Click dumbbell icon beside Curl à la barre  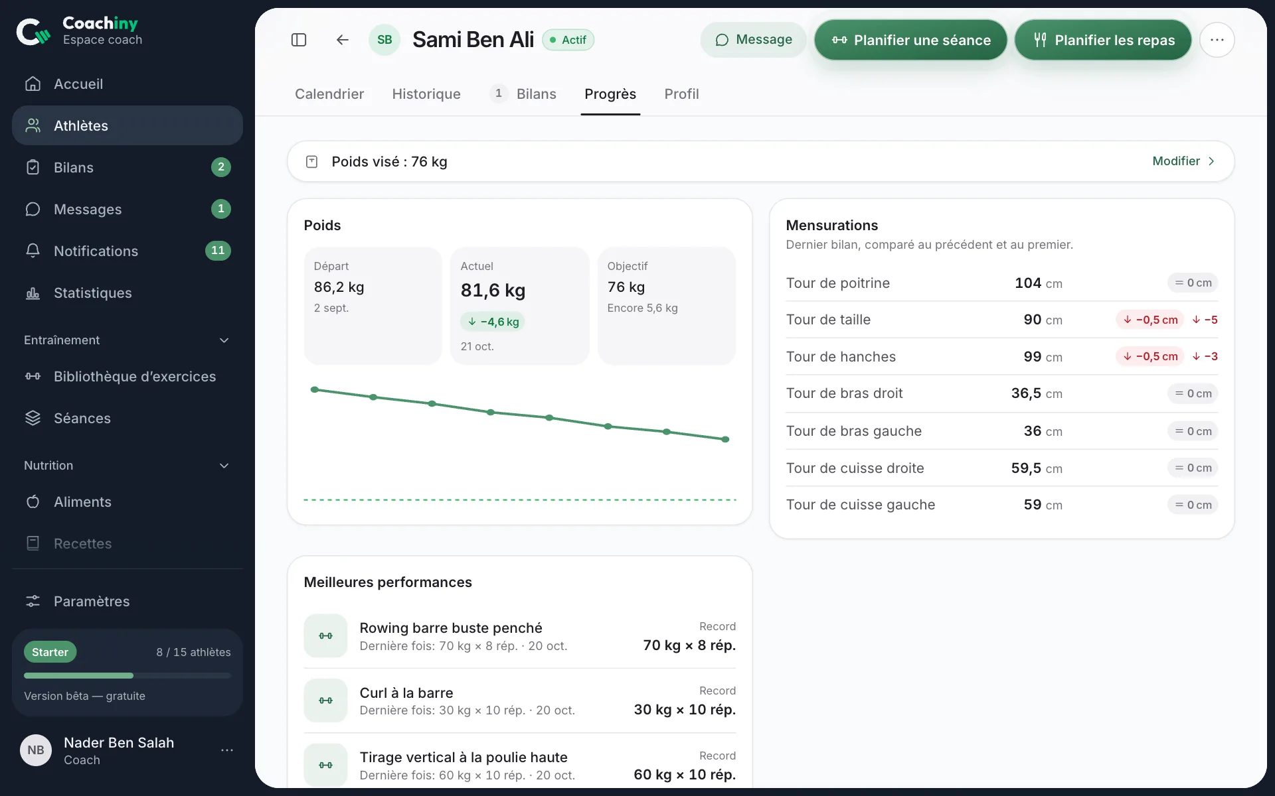325,700
